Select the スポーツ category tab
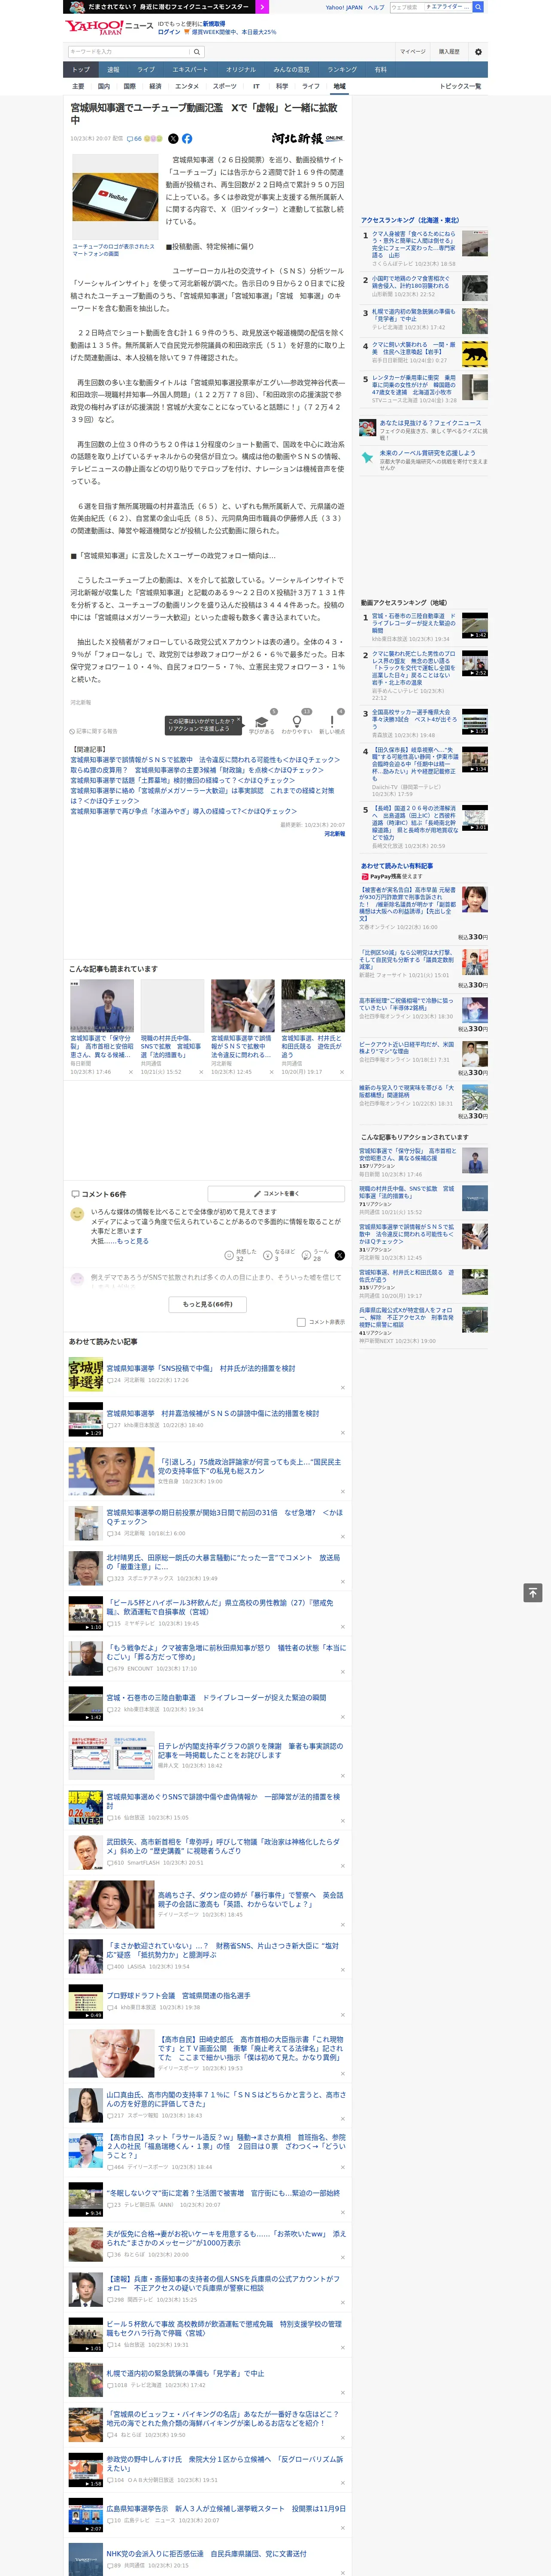 click(225, 86)
